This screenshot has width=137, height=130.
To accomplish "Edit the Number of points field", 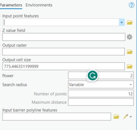I will point(101,93).
